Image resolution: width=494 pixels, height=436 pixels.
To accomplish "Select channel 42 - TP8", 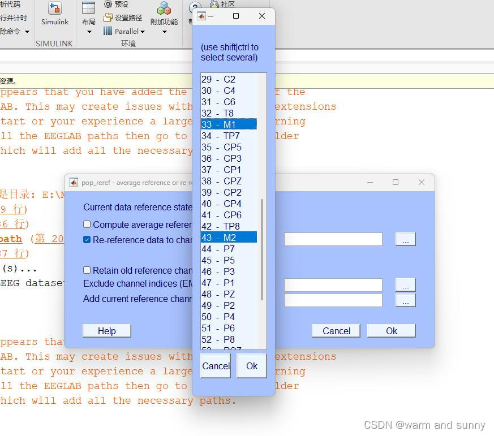I will pyautogui.click(x=229, y=226).
